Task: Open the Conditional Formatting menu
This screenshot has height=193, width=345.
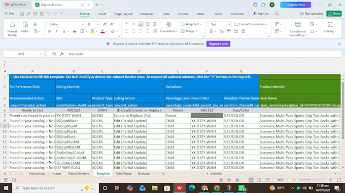Action: click(x=298, y=29)
